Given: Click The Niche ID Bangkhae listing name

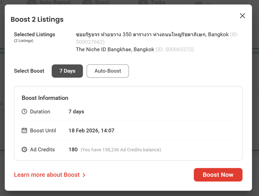Looking at the screenshot, I should coord(115,49).
